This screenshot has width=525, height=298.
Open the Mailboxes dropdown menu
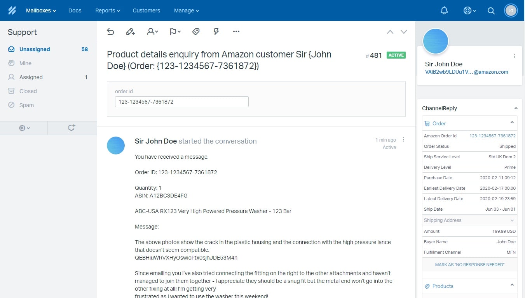pyautogui.click(x=40, y=10)
